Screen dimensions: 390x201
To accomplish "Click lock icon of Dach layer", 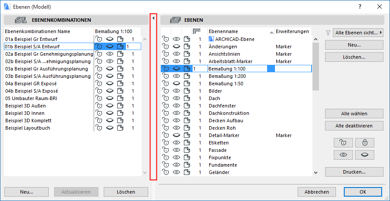I will pos(166,98).
